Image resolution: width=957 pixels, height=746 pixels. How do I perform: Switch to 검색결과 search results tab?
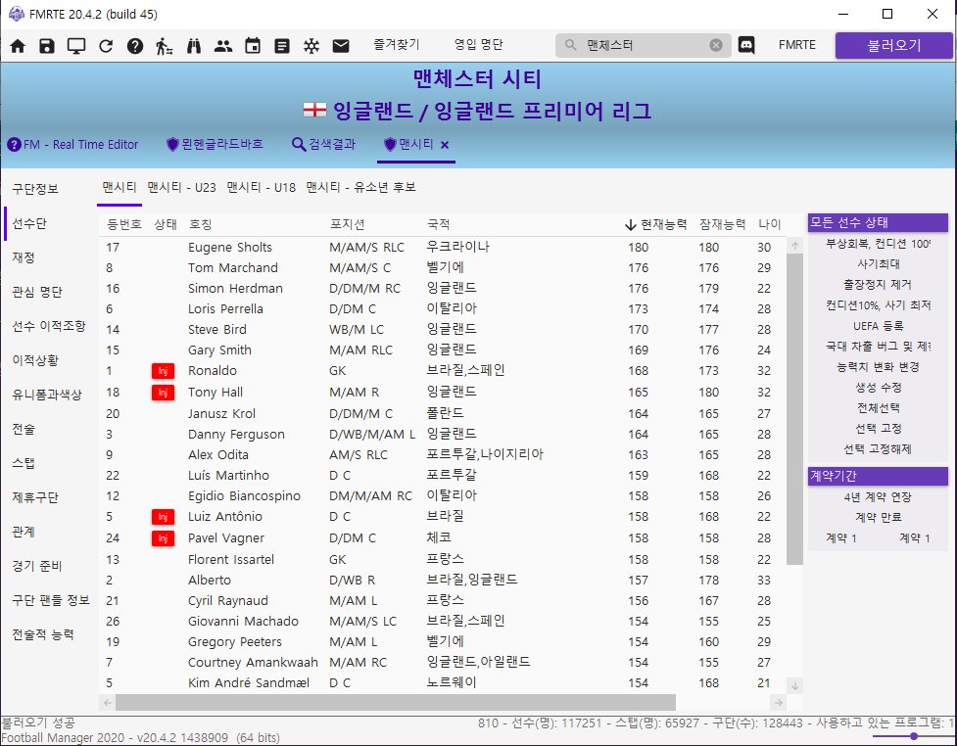(x=324, y=145)
